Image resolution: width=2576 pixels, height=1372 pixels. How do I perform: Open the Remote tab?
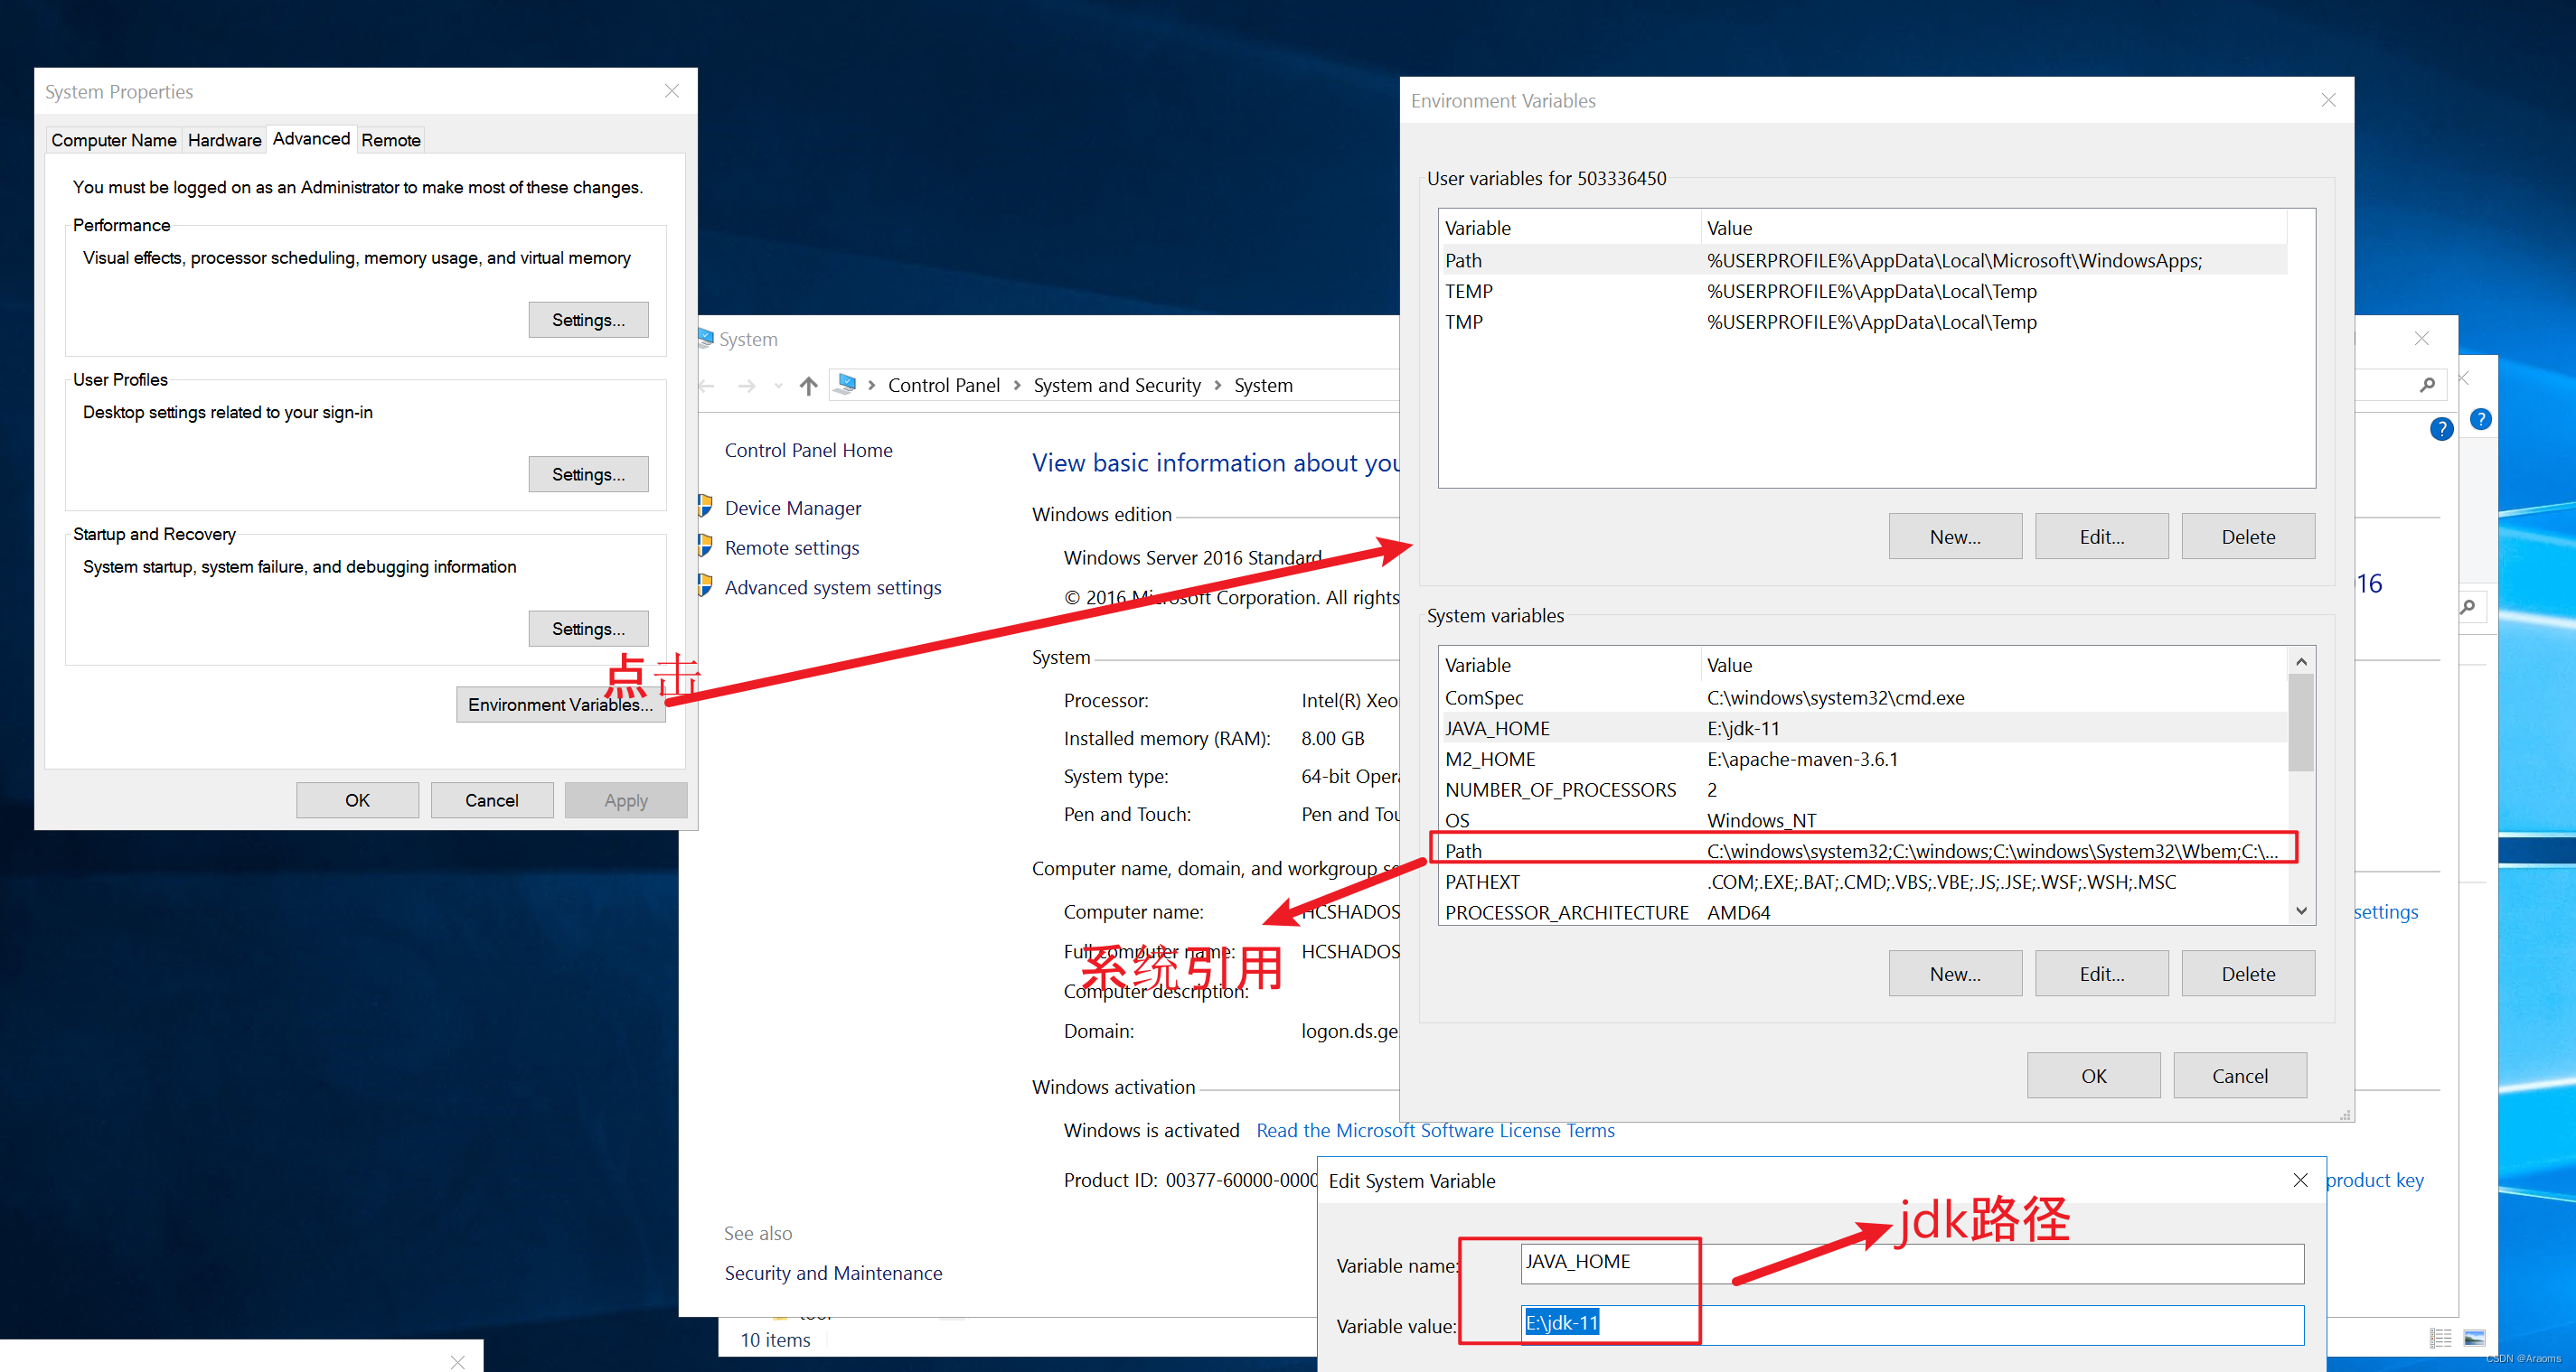click(390, 140)
